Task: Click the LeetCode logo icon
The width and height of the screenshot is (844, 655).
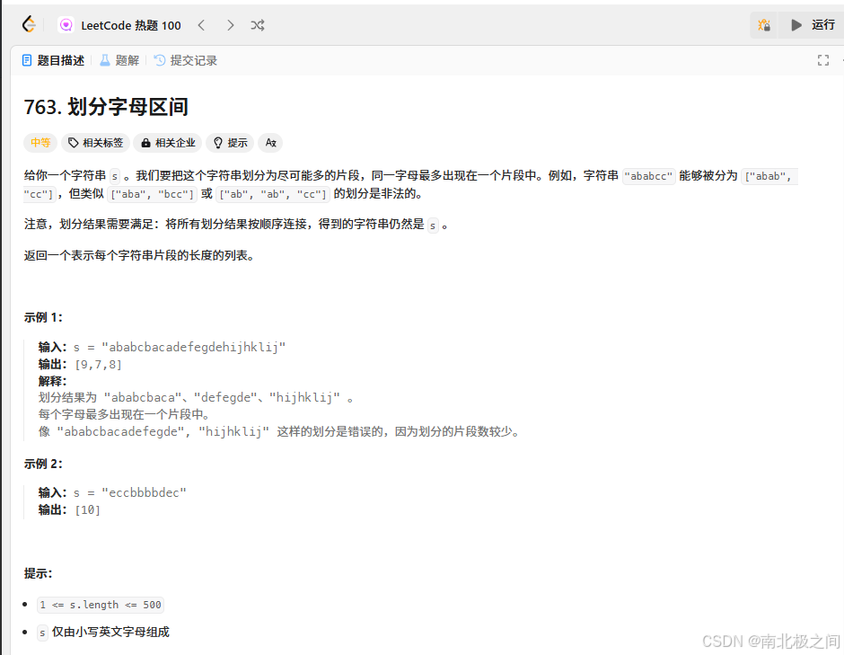Action: 29,24
